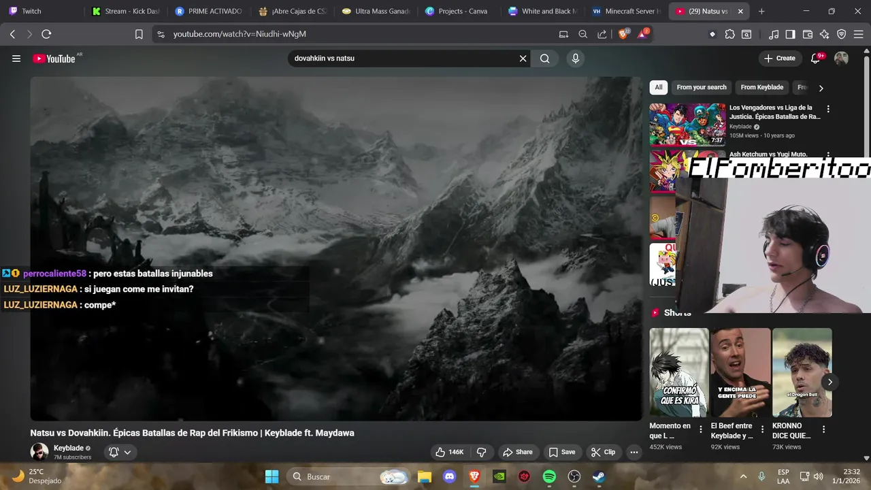871x490 pixels.
Task: Bookmark this page
Action: (x=139, y=34)
